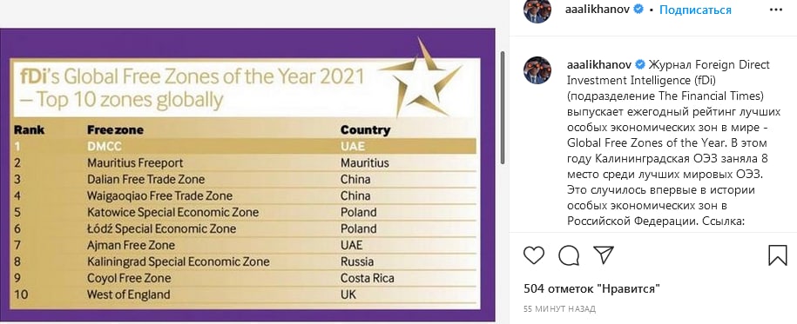Like the post with the heart icon
797x324 pixels.
point(534,255)
